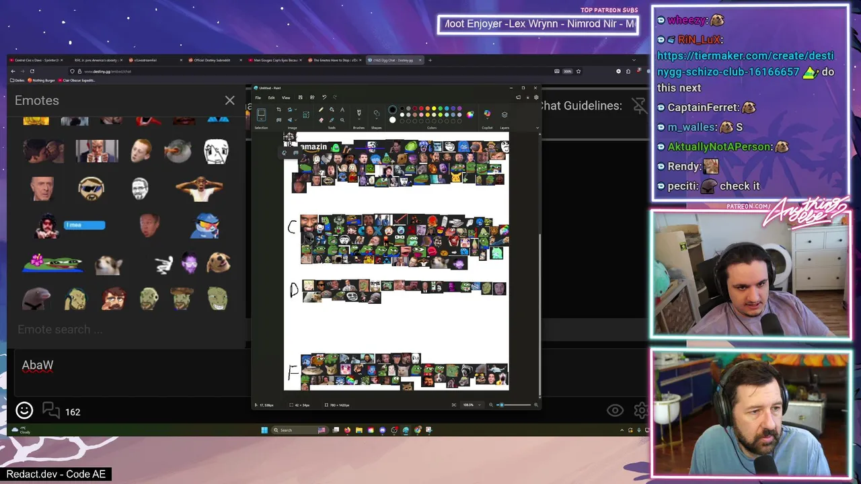Select the Text tool in Paint

pyautogui.click(x=342, y=109)
